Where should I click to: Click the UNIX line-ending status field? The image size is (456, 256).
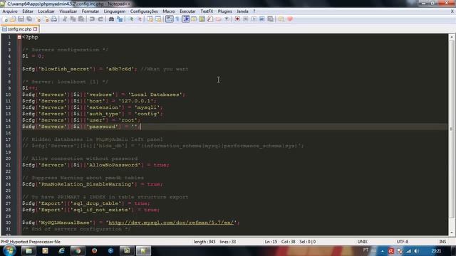[363, 242]
